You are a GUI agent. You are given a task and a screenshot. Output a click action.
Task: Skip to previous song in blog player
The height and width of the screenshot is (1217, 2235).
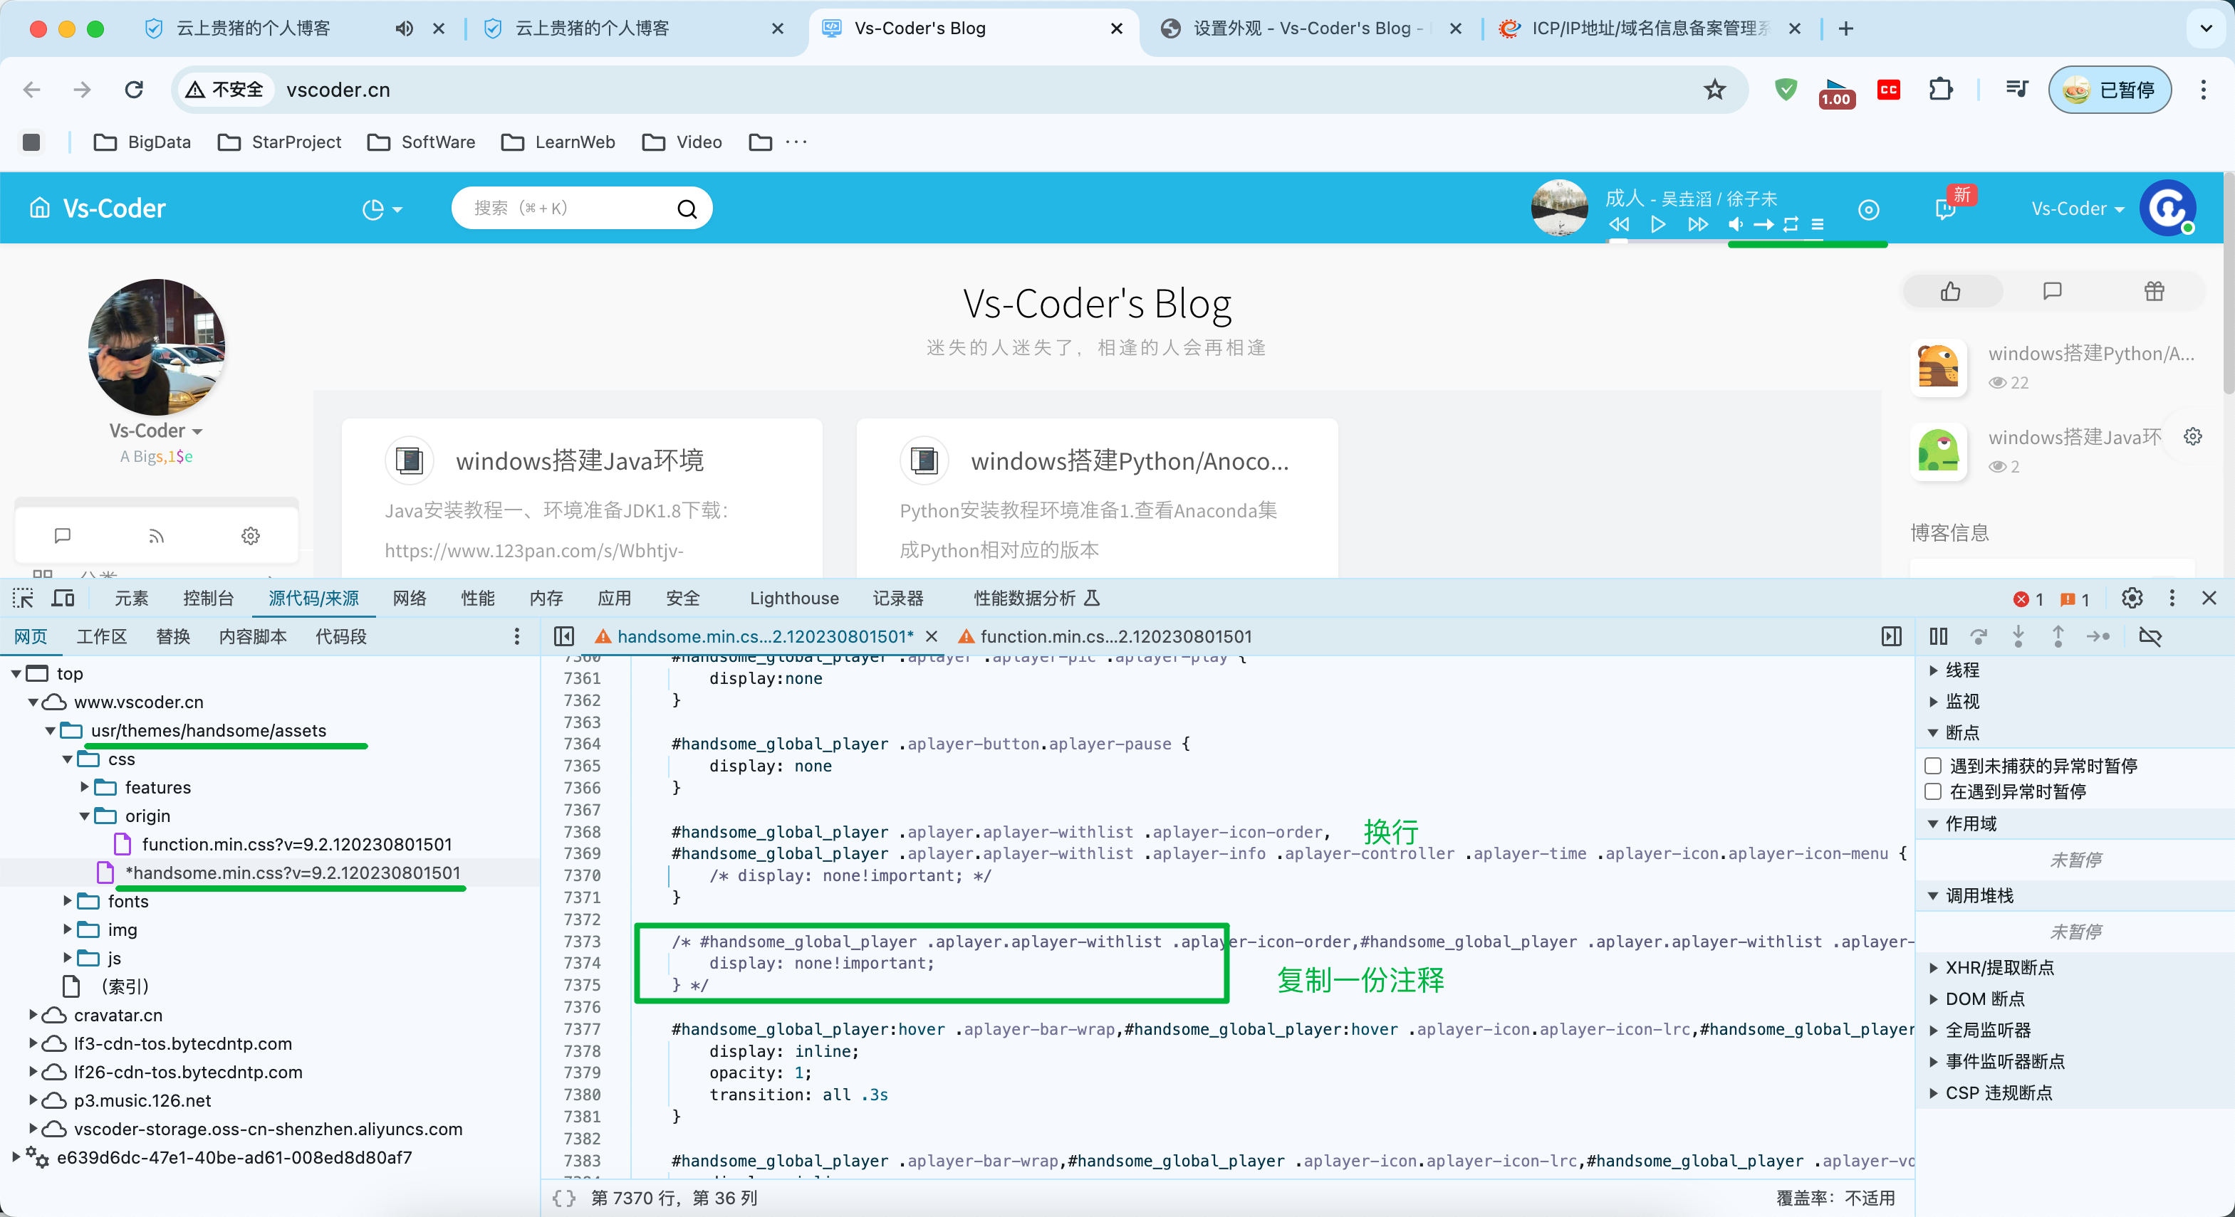click(x=1619, y=224)
